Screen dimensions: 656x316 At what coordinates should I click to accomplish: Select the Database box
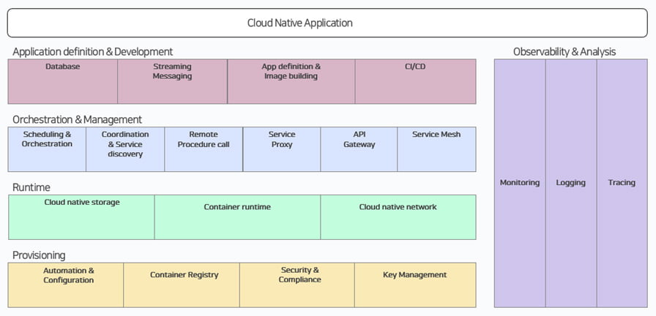[x=63, y=81]
